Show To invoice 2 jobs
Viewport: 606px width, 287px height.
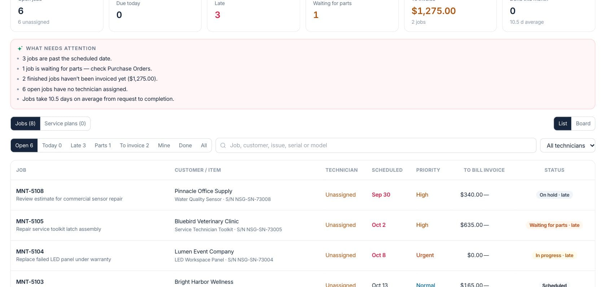pos(134,145)
